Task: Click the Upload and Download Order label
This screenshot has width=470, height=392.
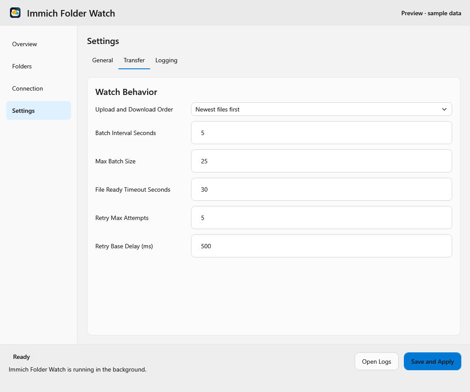Action: tap(134, 109)
